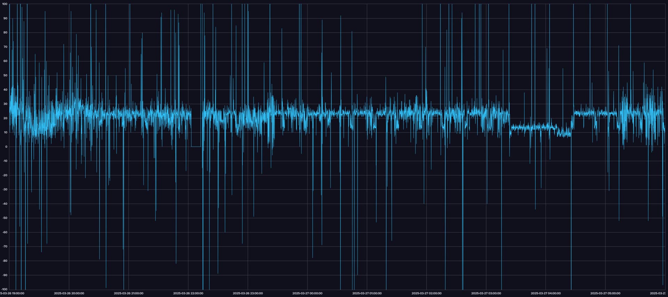668x297 pixels.
Task: Click the 2025-03-26 23:00:00 time axis label
Action: (x=248, y=294)
